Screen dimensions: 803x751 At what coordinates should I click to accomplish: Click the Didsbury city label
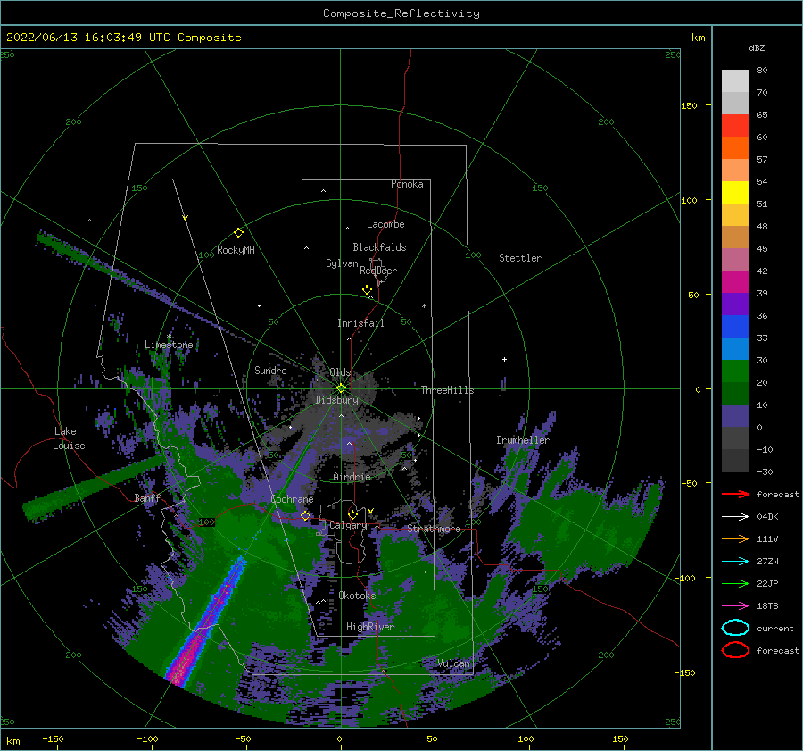point(337,400)
